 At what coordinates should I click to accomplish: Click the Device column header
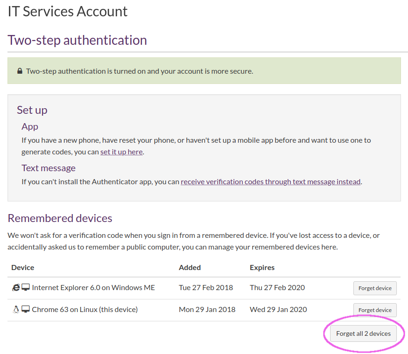tap(23, 267)
